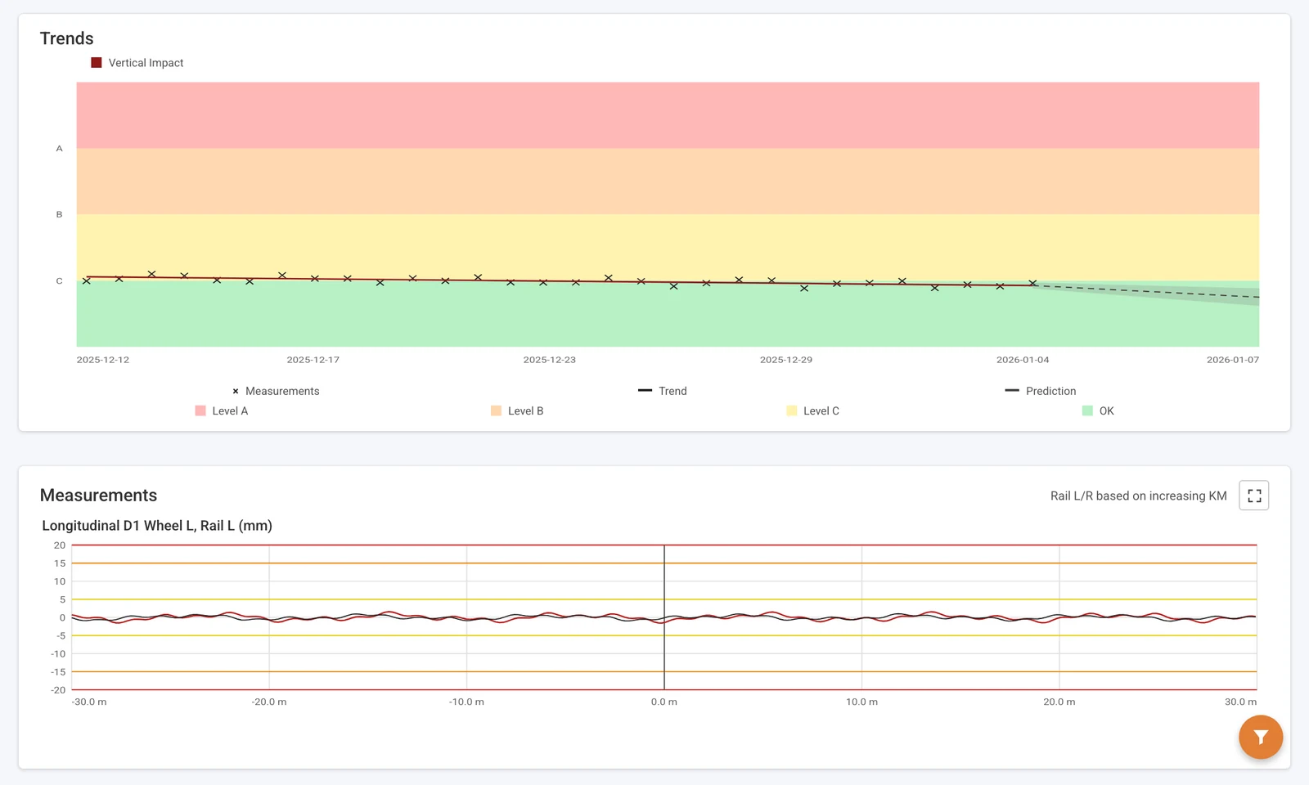Image resolution: width=1309 pixels, height=785 pixels.
Task: Click the A threshold axis label
Action: click(x=59, y=148)
